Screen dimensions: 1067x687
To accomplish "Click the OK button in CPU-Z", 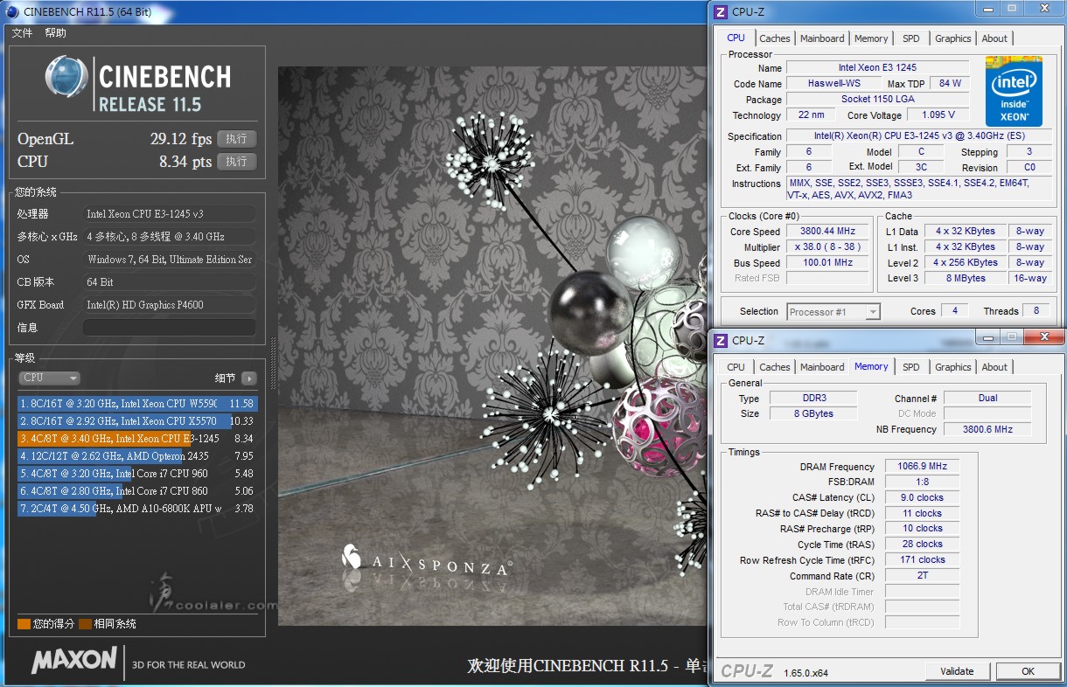I will coord(1028,671).
